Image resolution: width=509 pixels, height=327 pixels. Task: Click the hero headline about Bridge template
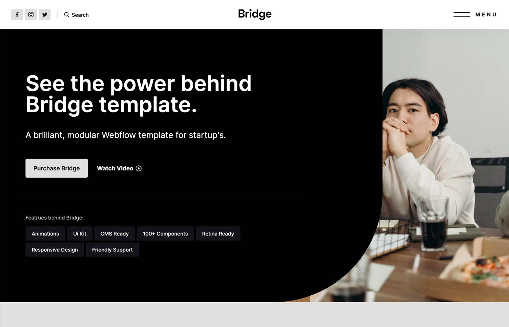[x=139, y=94]
